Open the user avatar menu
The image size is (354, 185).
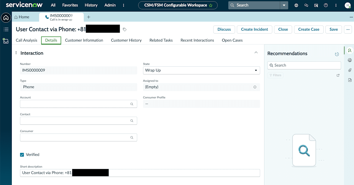[x=347, y=5]
